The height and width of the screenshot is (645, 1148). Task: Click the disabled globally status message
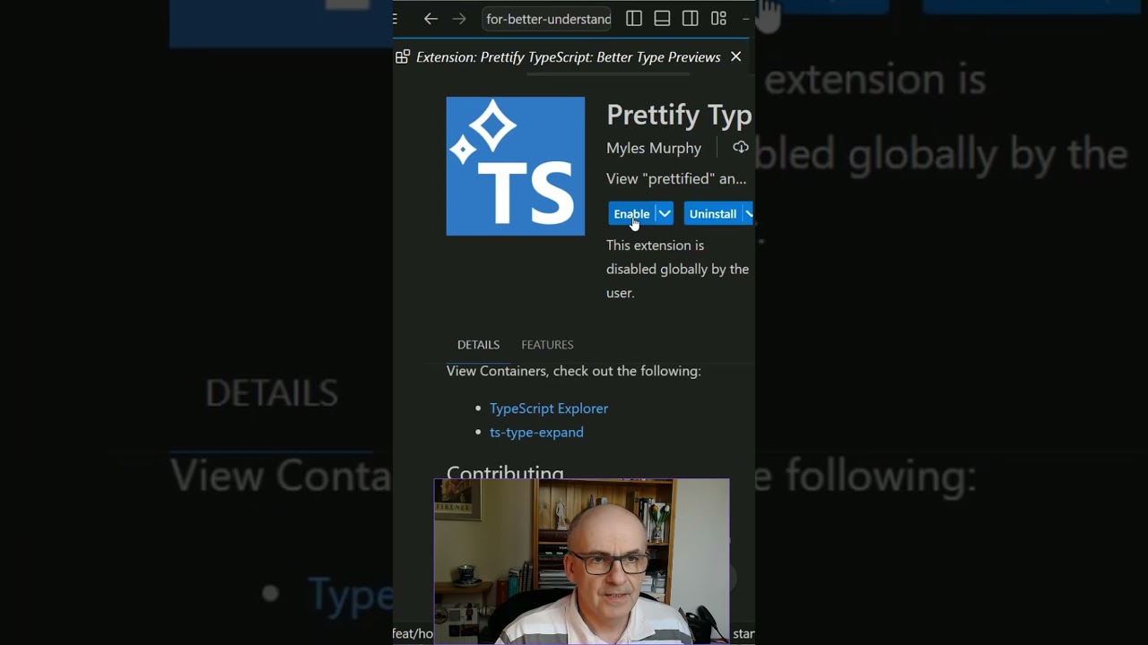677,269
